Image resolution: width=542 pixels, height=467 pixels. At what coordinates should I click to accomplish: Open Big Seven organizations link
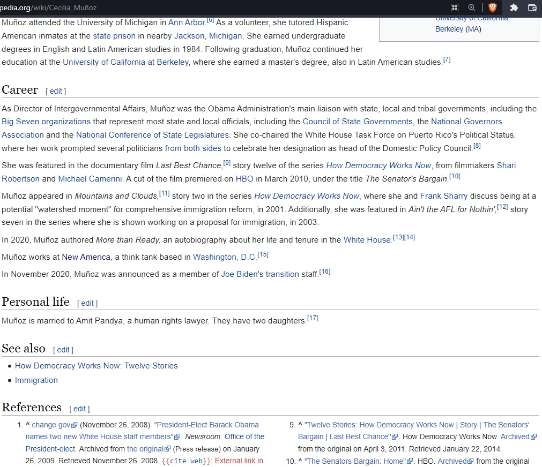coord(46,122)
